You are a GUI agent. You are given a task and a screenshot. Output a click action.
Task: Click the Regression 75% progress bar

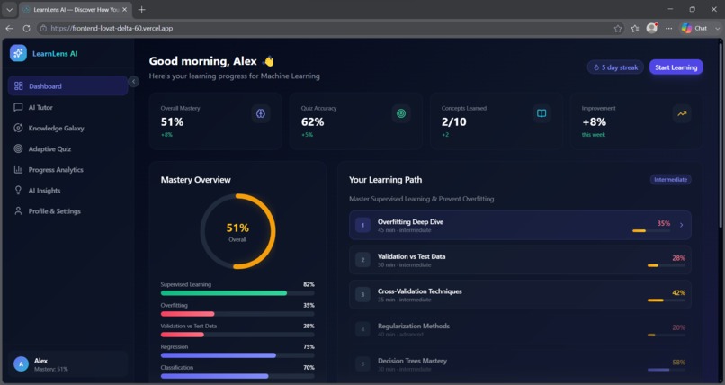[237, 355]
